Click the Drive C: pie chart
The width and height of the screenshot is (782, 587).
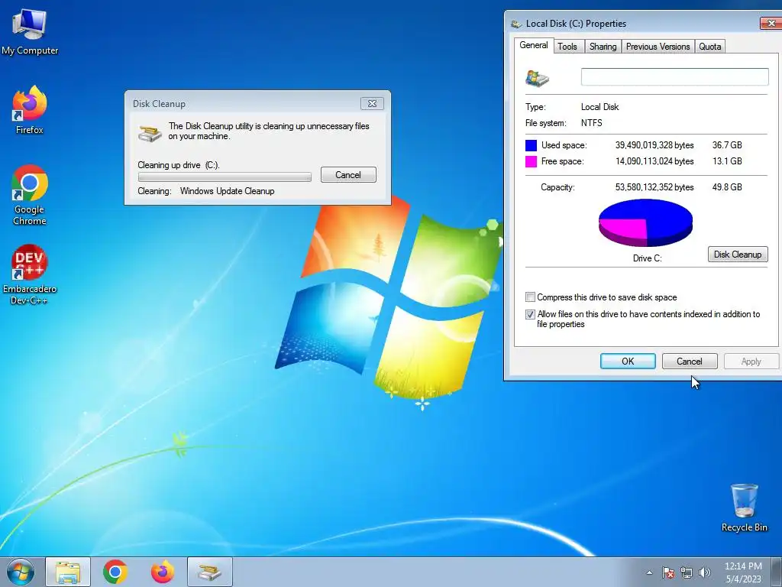click(645, 222)
